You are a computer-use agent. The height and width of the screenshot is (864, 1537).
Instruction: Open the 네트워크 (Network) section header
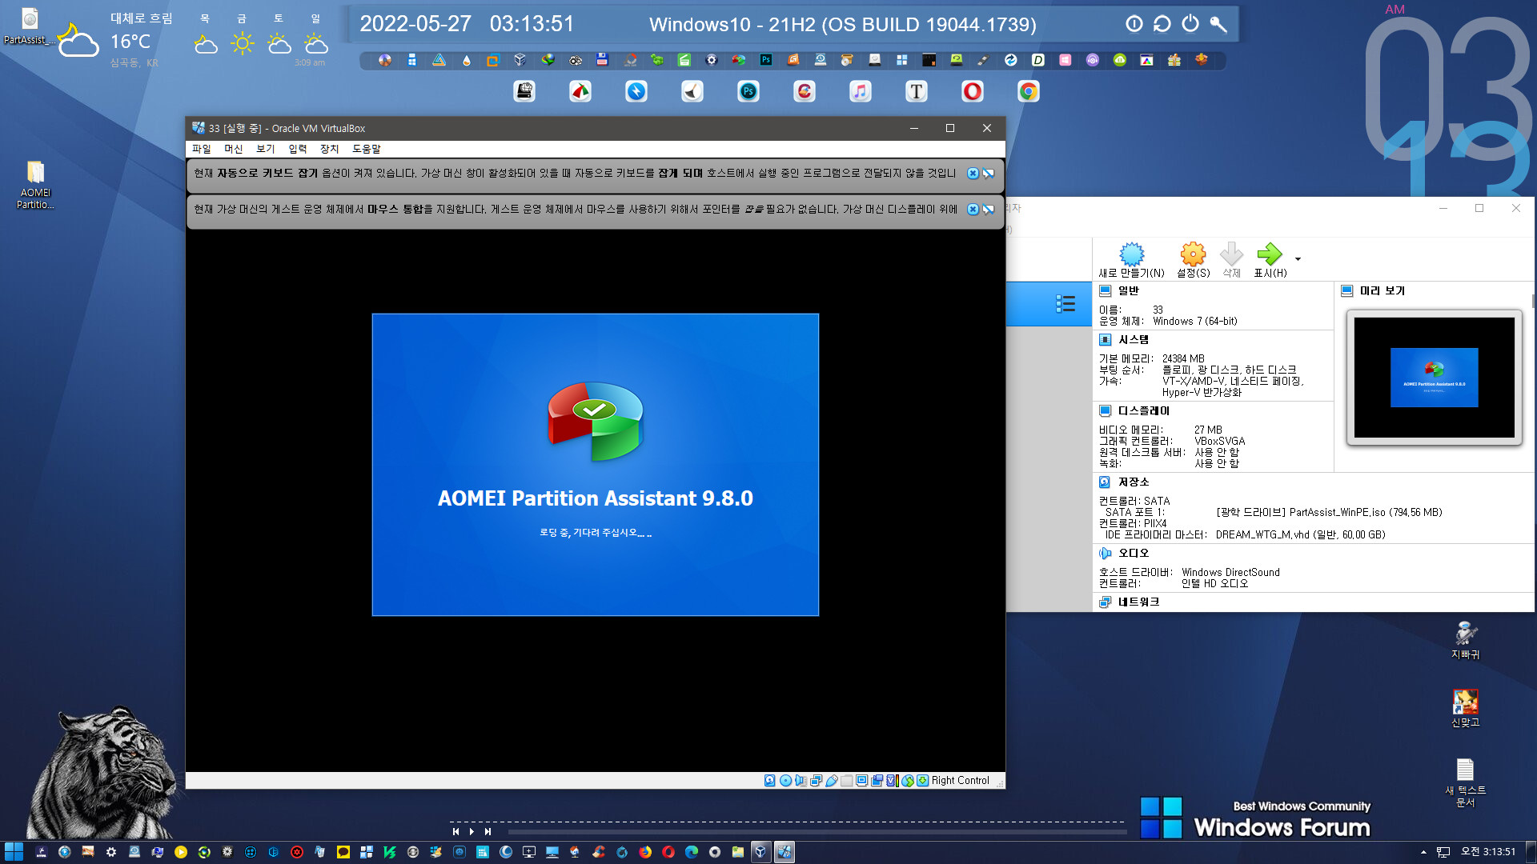tap(1138, 602)
